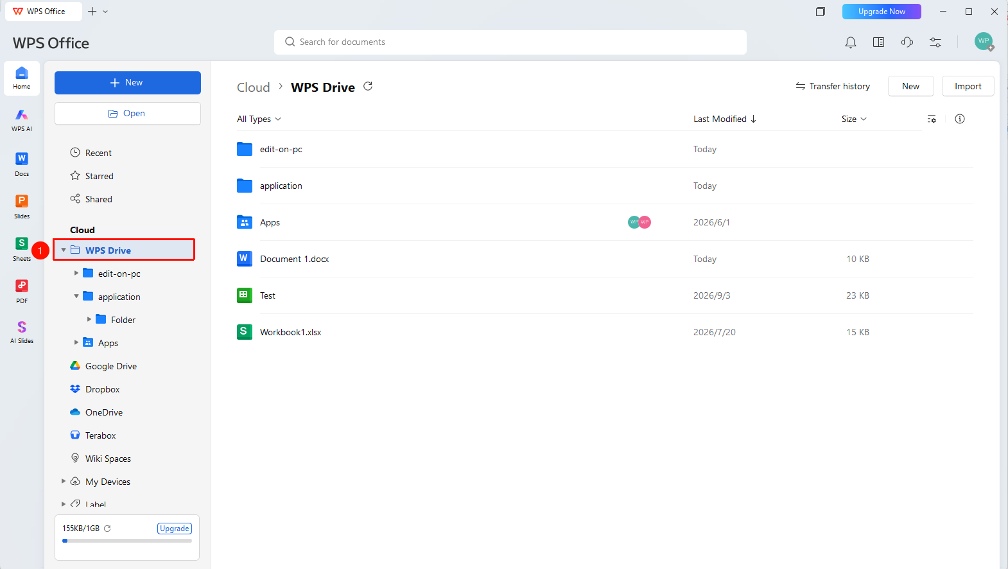Click the Upgrade Now button
This screenshot has height=569, width=1008.
882,12
